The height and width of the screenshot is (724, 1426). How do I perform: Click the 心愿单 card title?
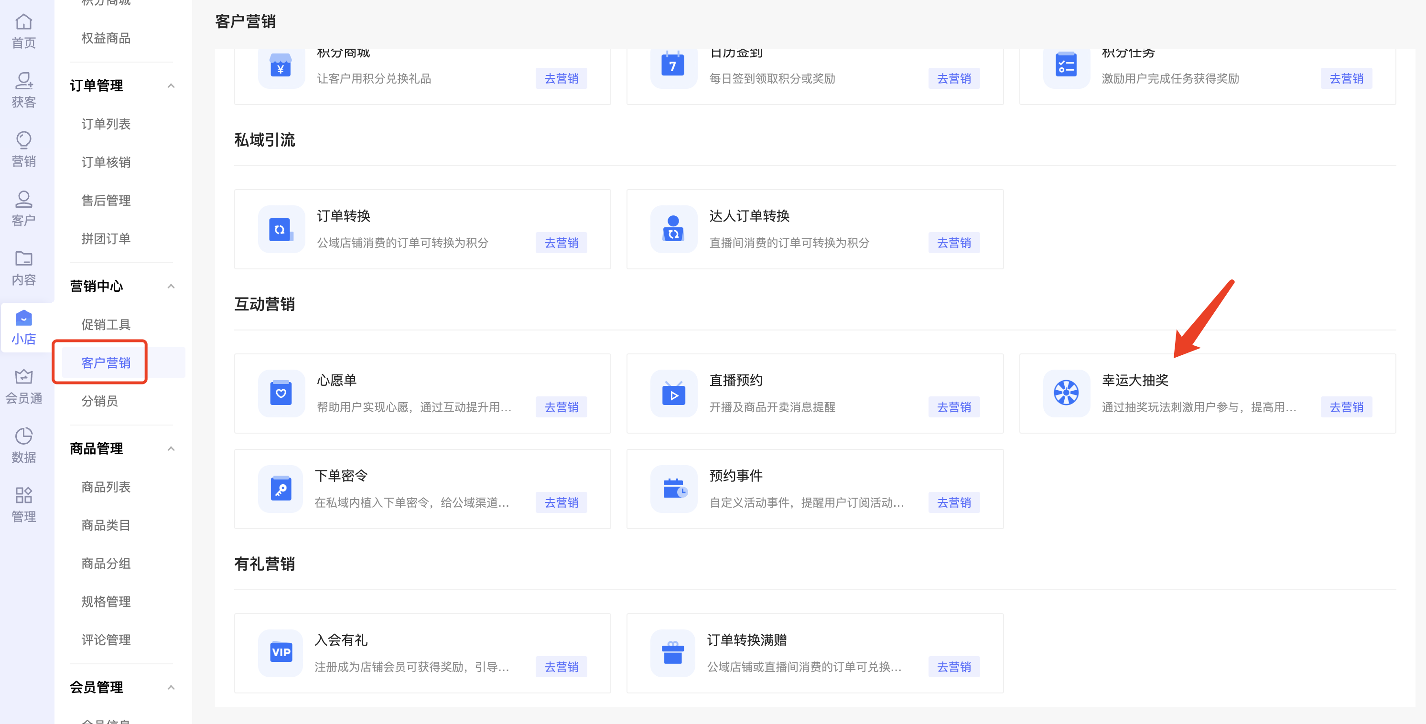coord(336,381)
